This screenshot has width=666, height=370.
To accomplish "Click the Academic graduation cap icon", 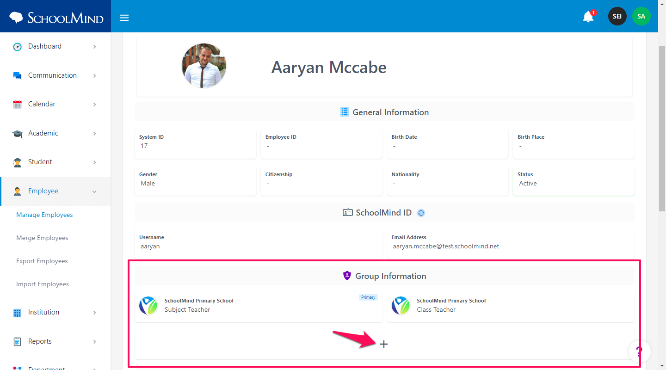I will coord(18,133).
